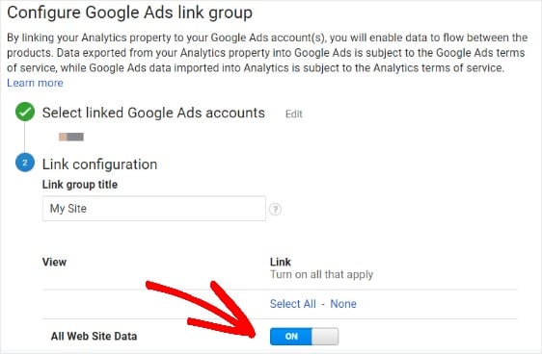Click the Link column header

click(x=281, y=262)
